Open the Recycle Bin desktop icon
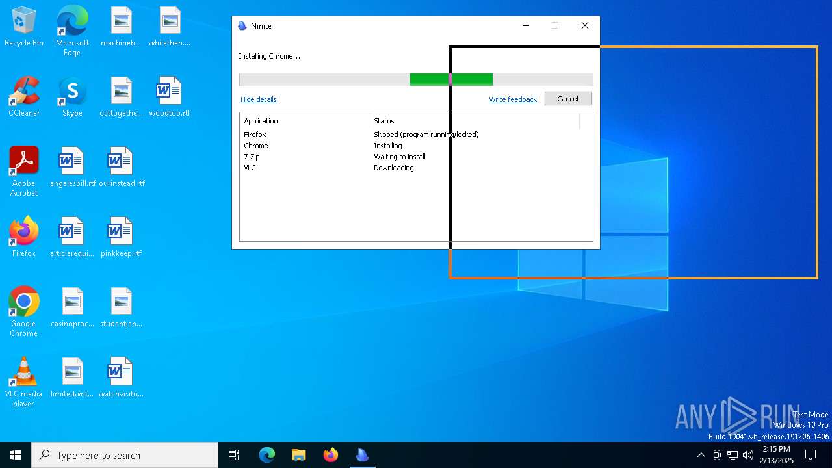 coord(24,27)
